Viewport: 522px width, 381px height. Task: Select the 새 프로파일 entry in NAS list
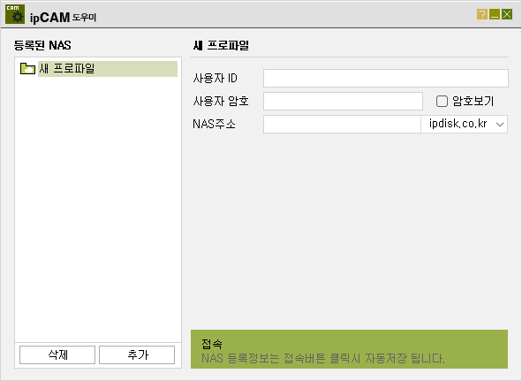(x=108, y=69)
